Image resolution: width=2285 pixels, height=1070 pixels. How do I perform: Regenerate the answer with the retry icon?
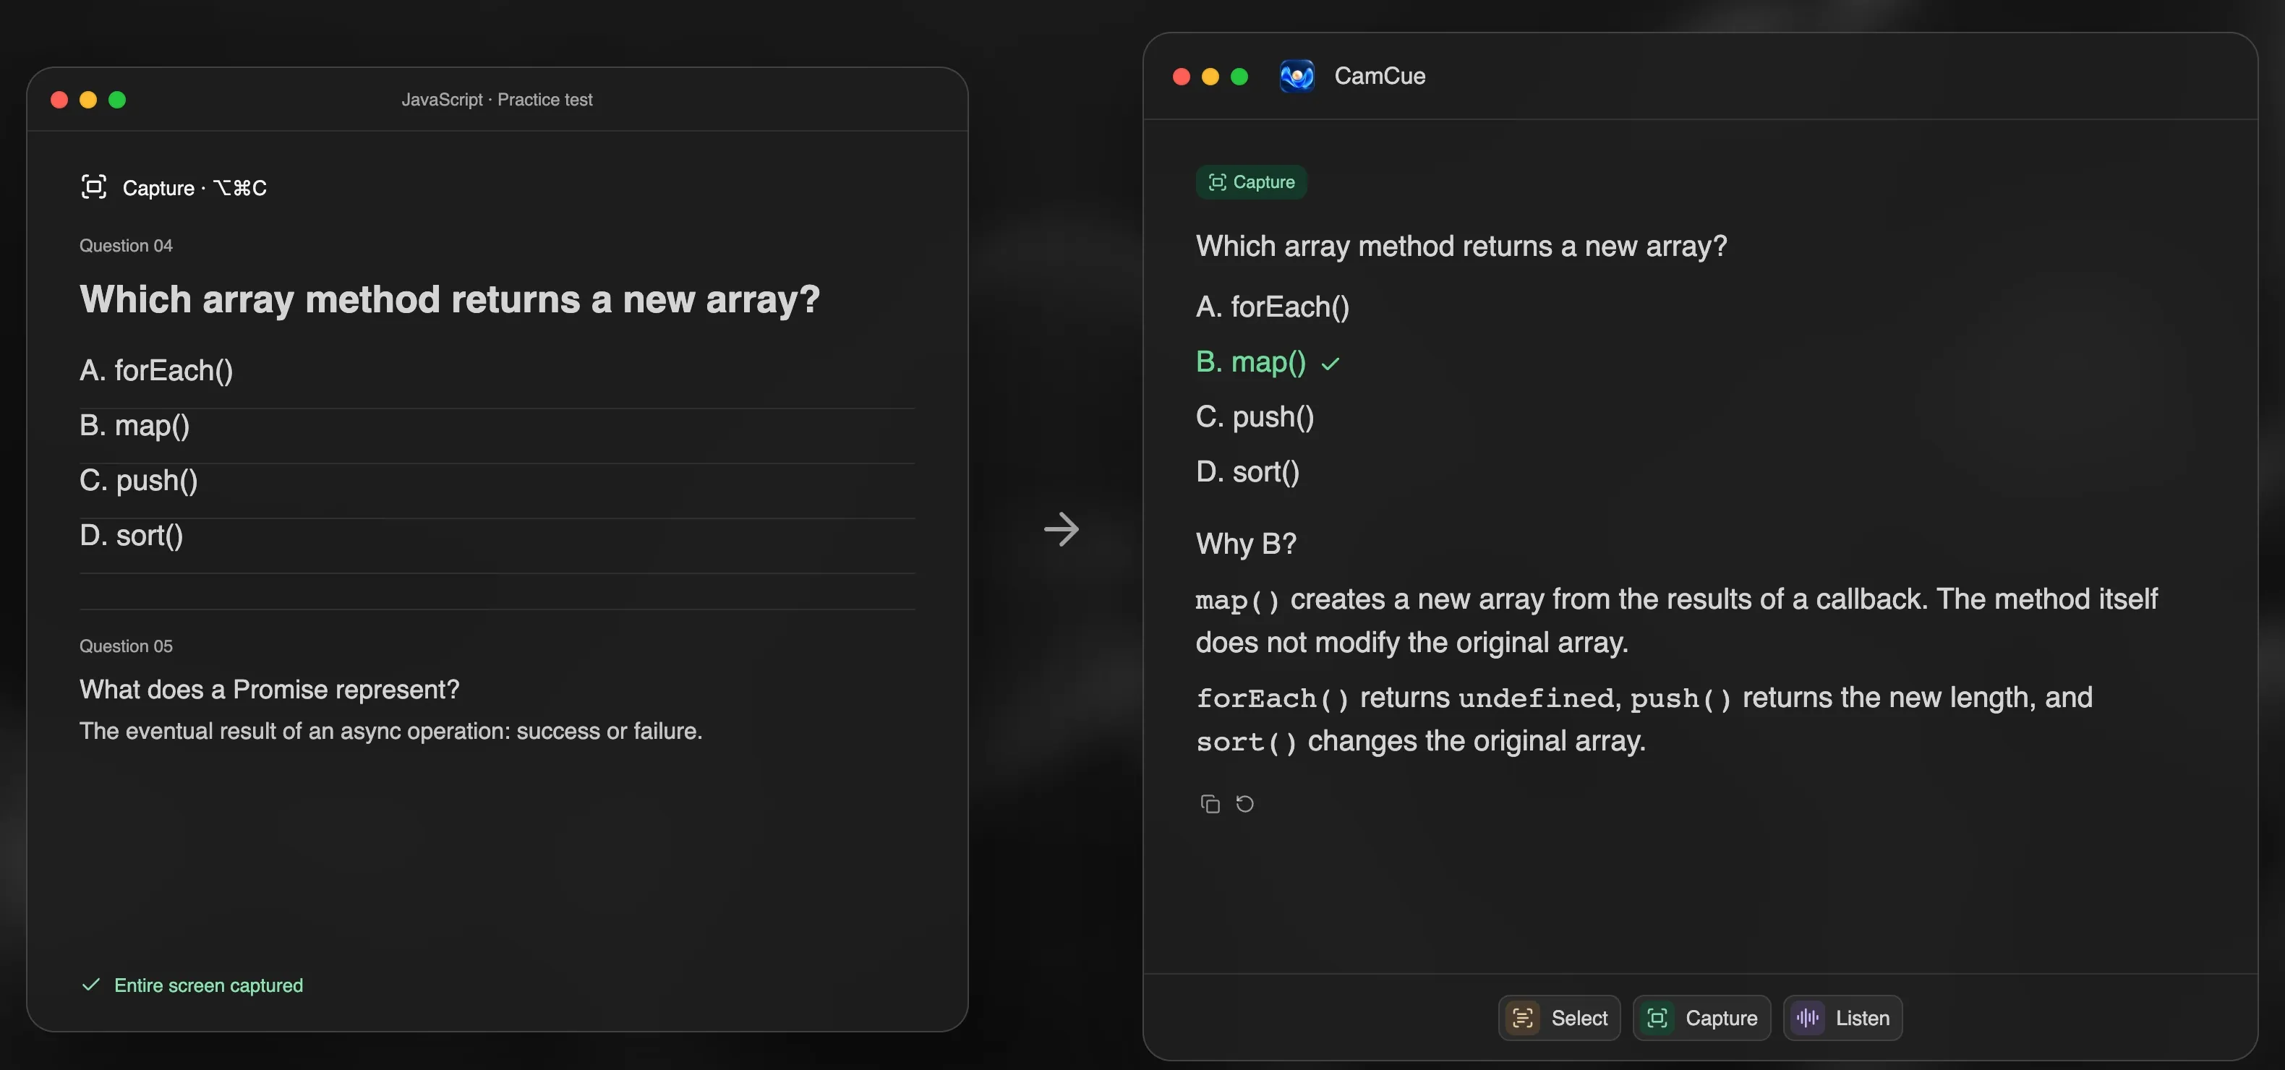coord(1244,803)
